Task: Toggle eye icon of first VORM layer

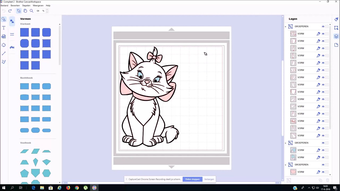Action: (323, 34)
